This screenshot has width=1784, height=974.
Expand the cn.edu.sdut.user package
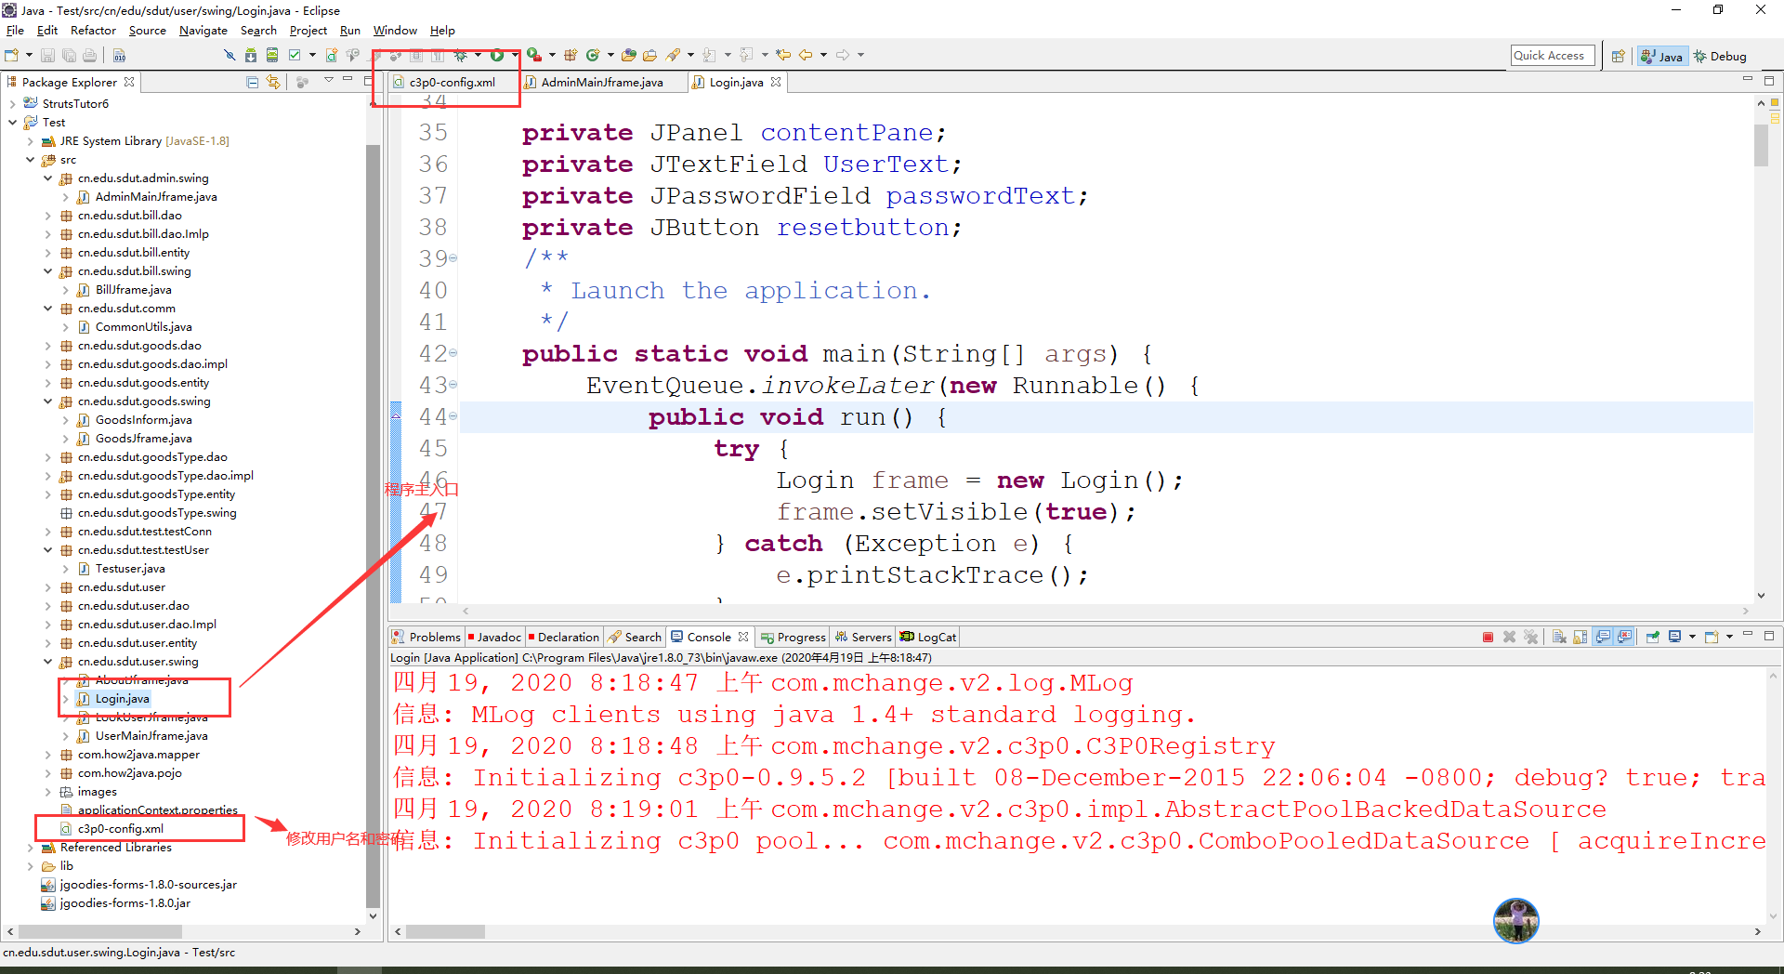coord(48,587)
